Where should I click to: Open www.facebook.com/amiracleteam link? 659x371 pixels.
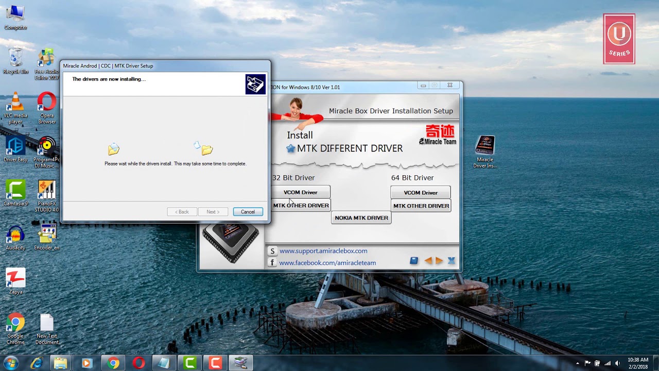pos(327,263)
